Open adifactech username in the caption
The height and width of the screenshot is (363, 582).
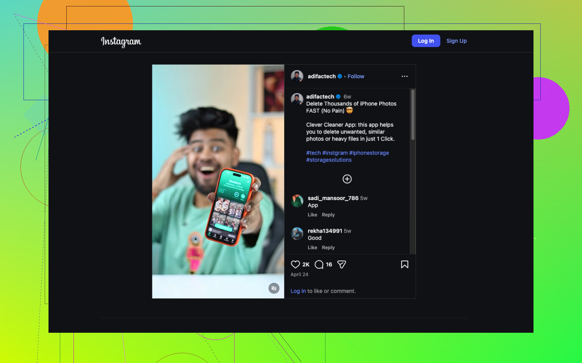[x=320, y=97]
